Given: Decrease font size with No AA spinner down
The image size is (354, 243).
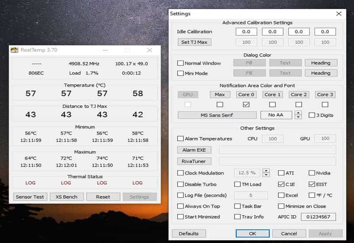Looking at the screenshot, I should [x=298, y=117].
